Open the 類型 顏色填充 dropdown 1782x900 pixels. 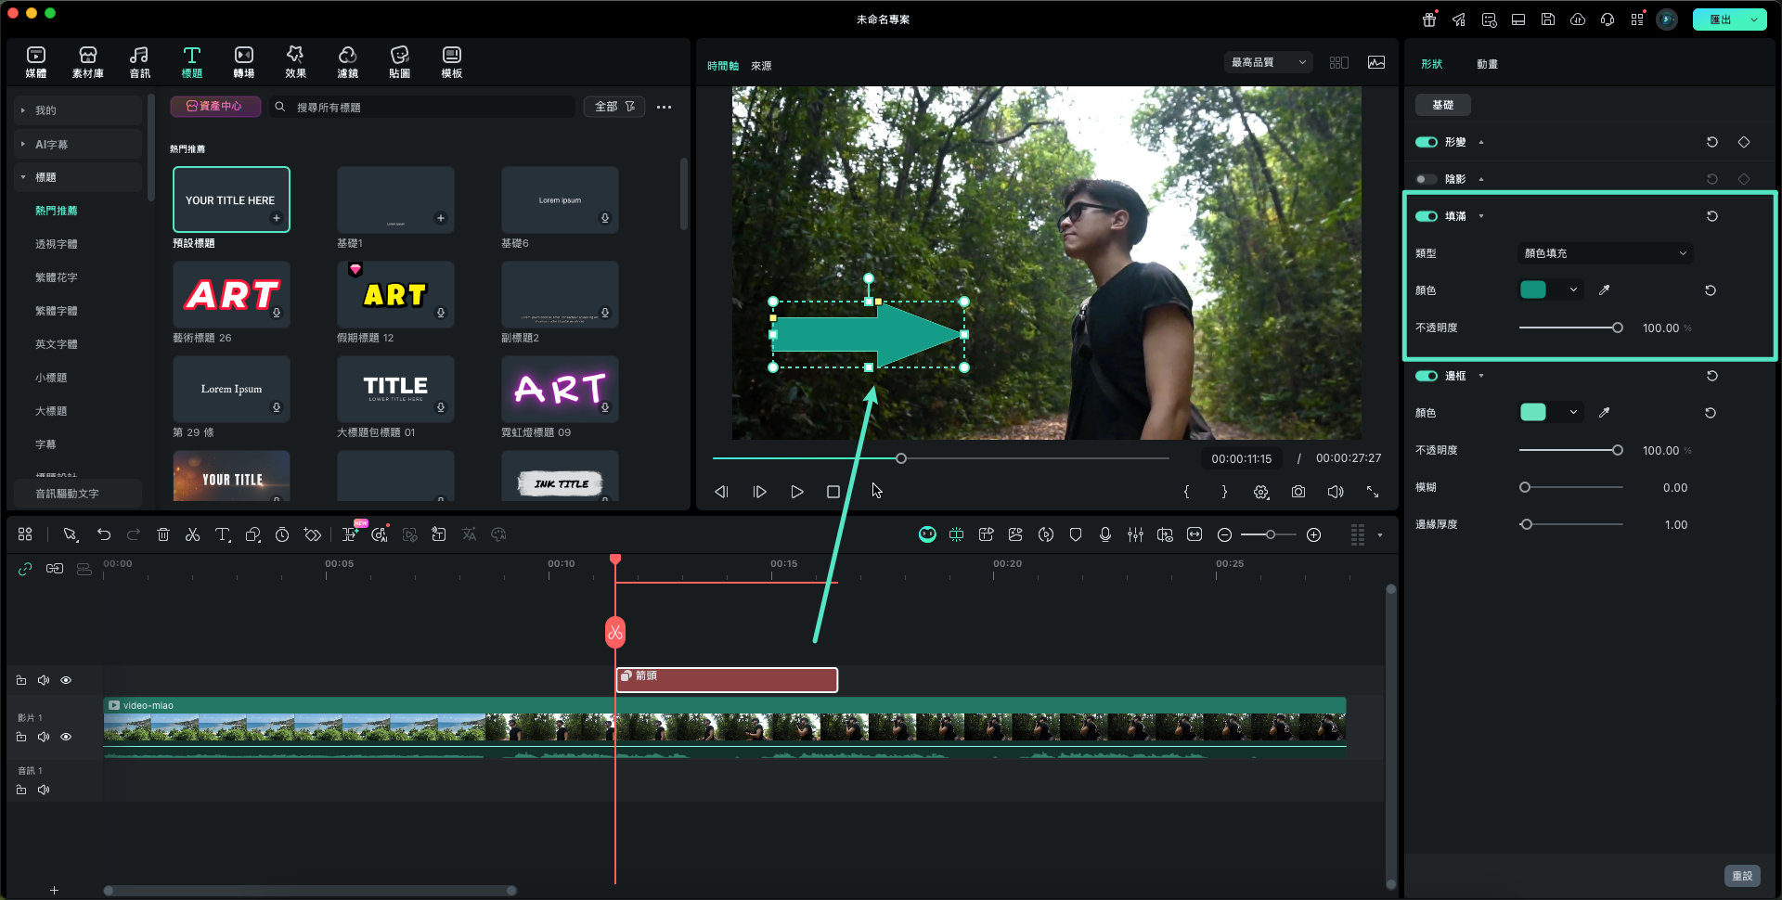coord(1605,253)
